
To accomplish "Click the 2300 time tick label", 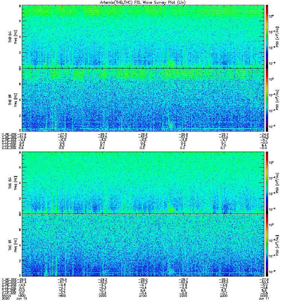I will click(224, 296).
